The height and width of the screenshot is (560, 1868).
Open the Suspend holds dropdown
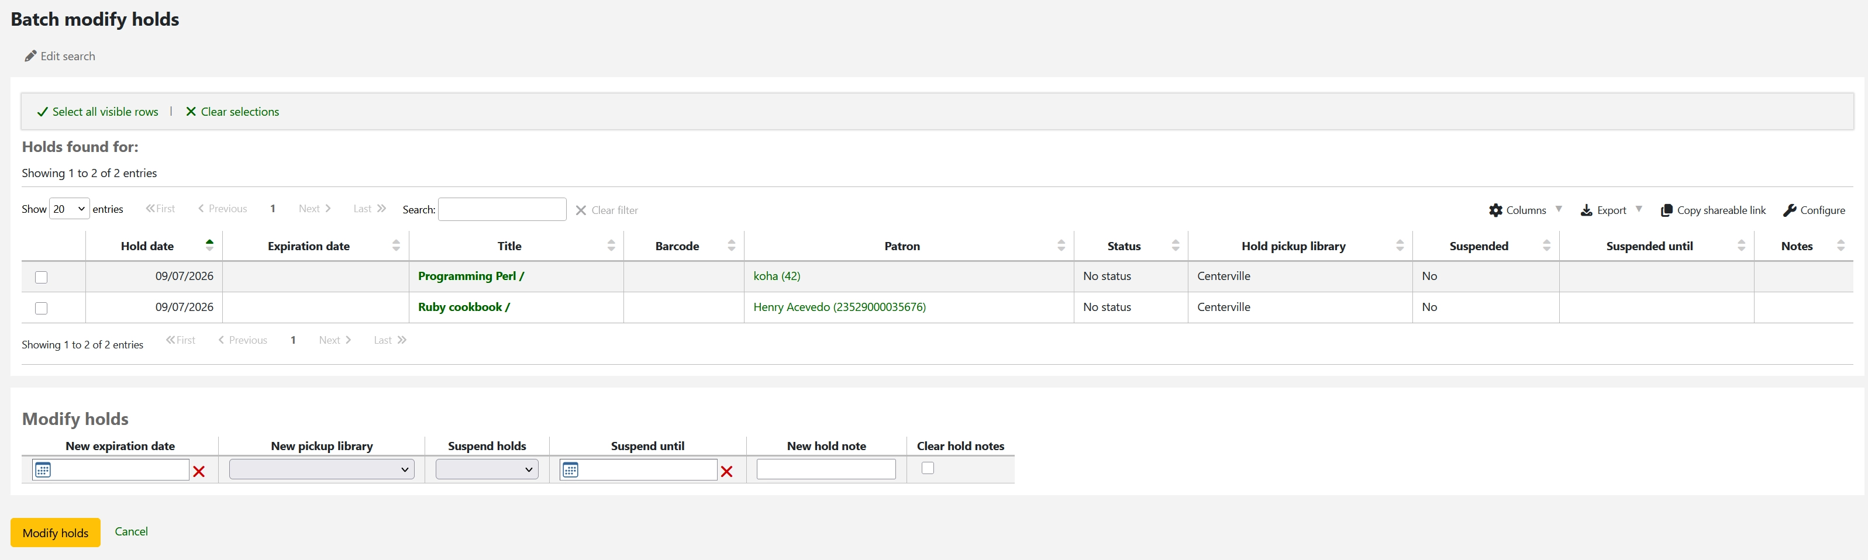tap(487, 469)
